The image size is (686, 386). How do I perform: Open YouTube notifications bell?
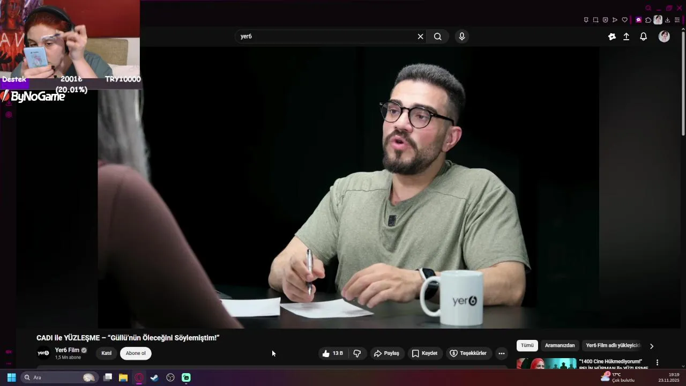coord(644,36)
